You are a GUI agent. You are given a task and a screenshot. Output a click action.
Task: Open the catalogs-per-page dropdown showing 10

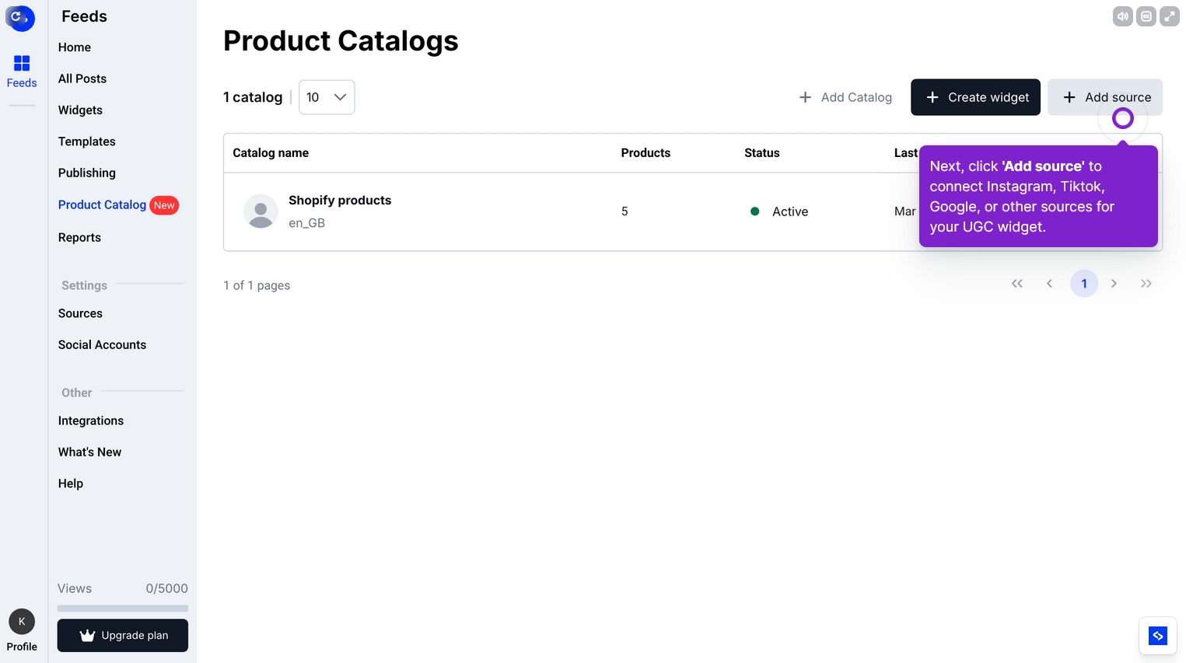coord(326,96)
